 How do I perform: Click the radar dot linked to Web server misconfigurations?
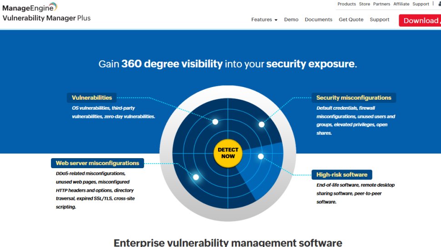(x=196, y=177)
